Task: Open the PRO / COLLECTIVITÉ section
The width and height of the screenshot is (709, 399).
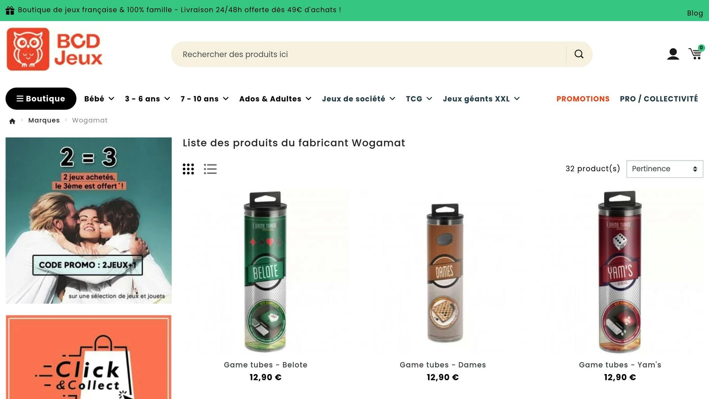Action: (x=659, y=99)
